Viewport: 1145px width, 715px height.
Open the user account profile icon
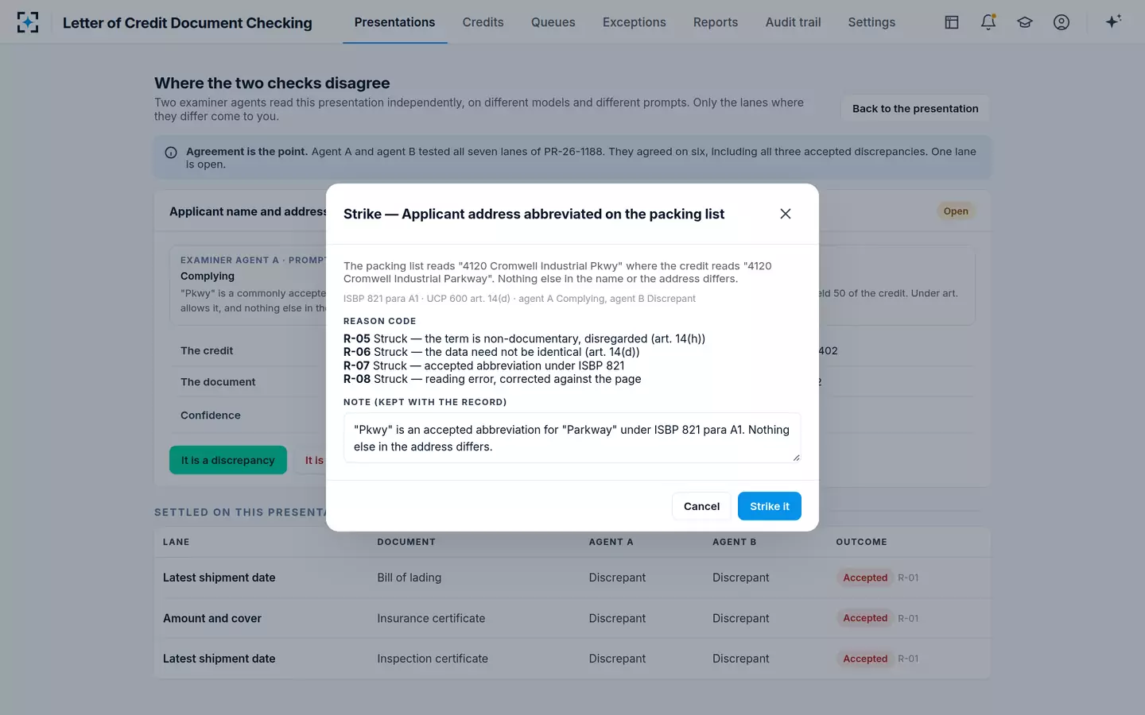[x=1062, y=22]
